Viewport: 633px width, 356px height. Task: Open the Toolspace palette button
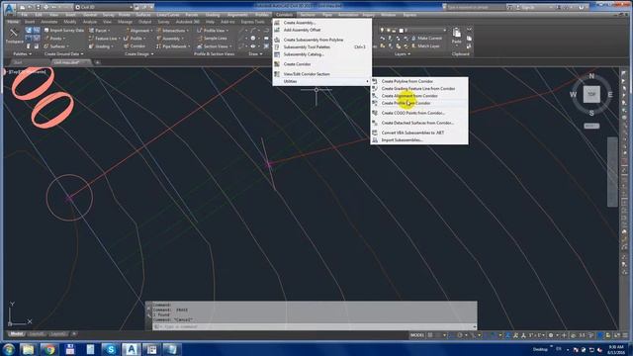tap(13, 36)
